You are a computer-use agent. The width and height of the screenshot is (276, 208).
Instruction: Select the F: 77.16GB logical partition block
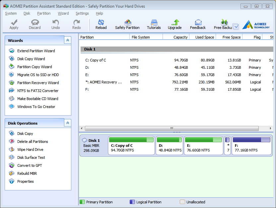coord(252,146)
